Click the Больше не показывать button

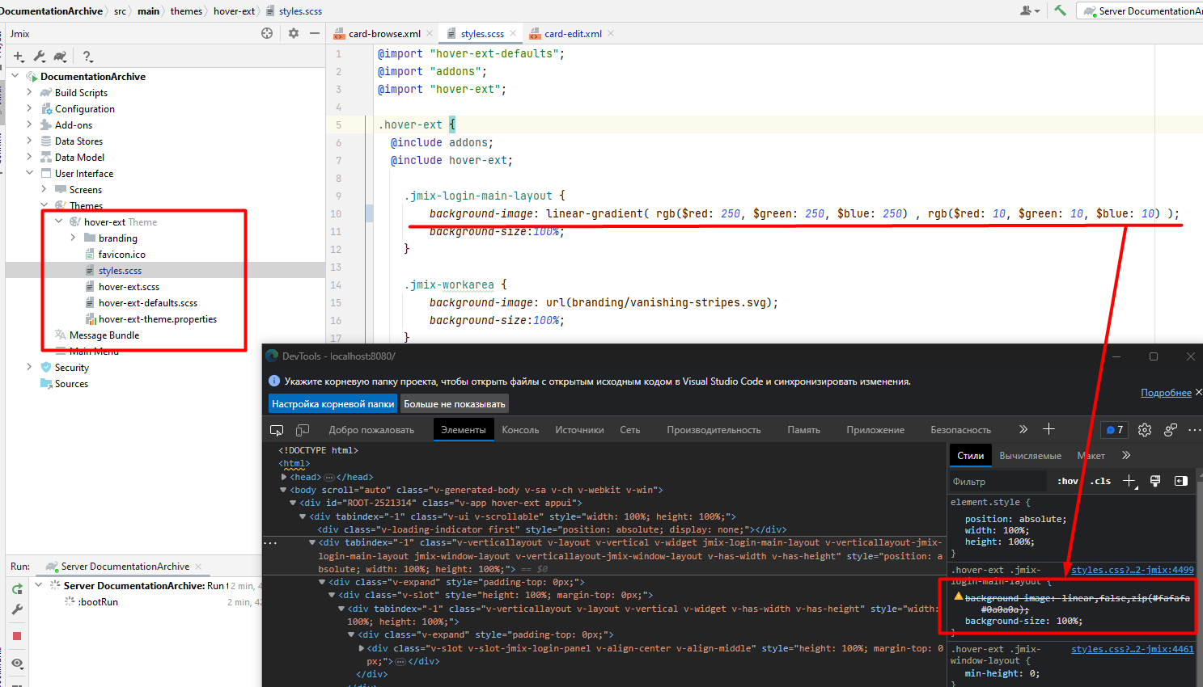coord(455,403)
